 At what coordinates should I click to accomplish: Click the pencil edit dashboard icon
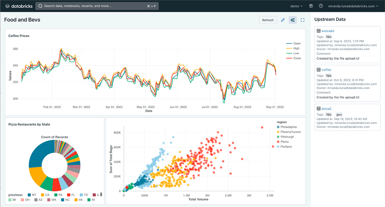[283, 20]
